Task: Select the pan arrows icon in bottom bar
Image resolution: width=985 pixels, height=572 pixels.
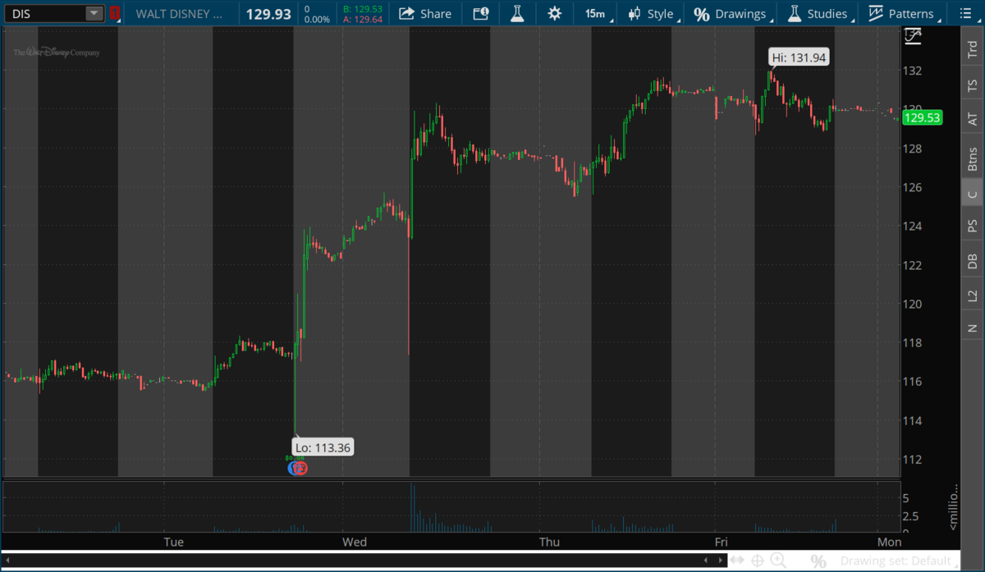Action: [737, 561]
